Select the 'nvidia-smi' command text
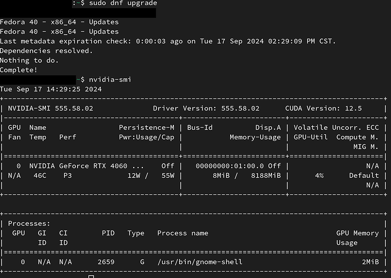Image resolution: width=391 pixels, height=278 pixels. [x=110, y=79]
